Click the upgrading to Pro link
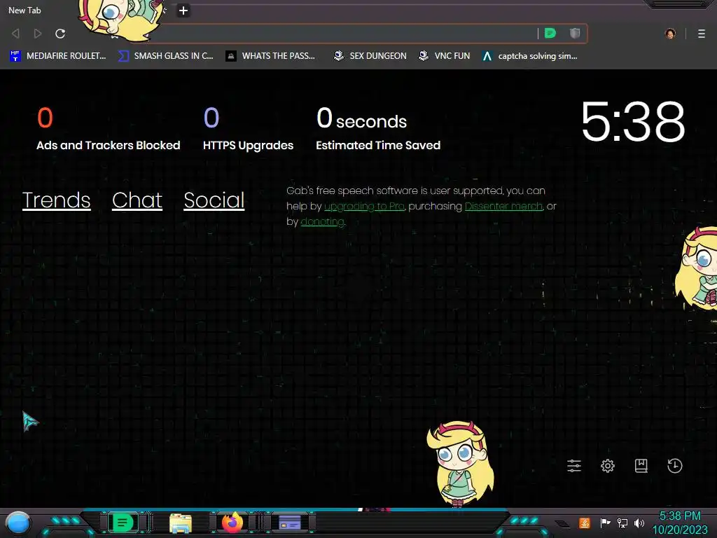 click(364, 207)
